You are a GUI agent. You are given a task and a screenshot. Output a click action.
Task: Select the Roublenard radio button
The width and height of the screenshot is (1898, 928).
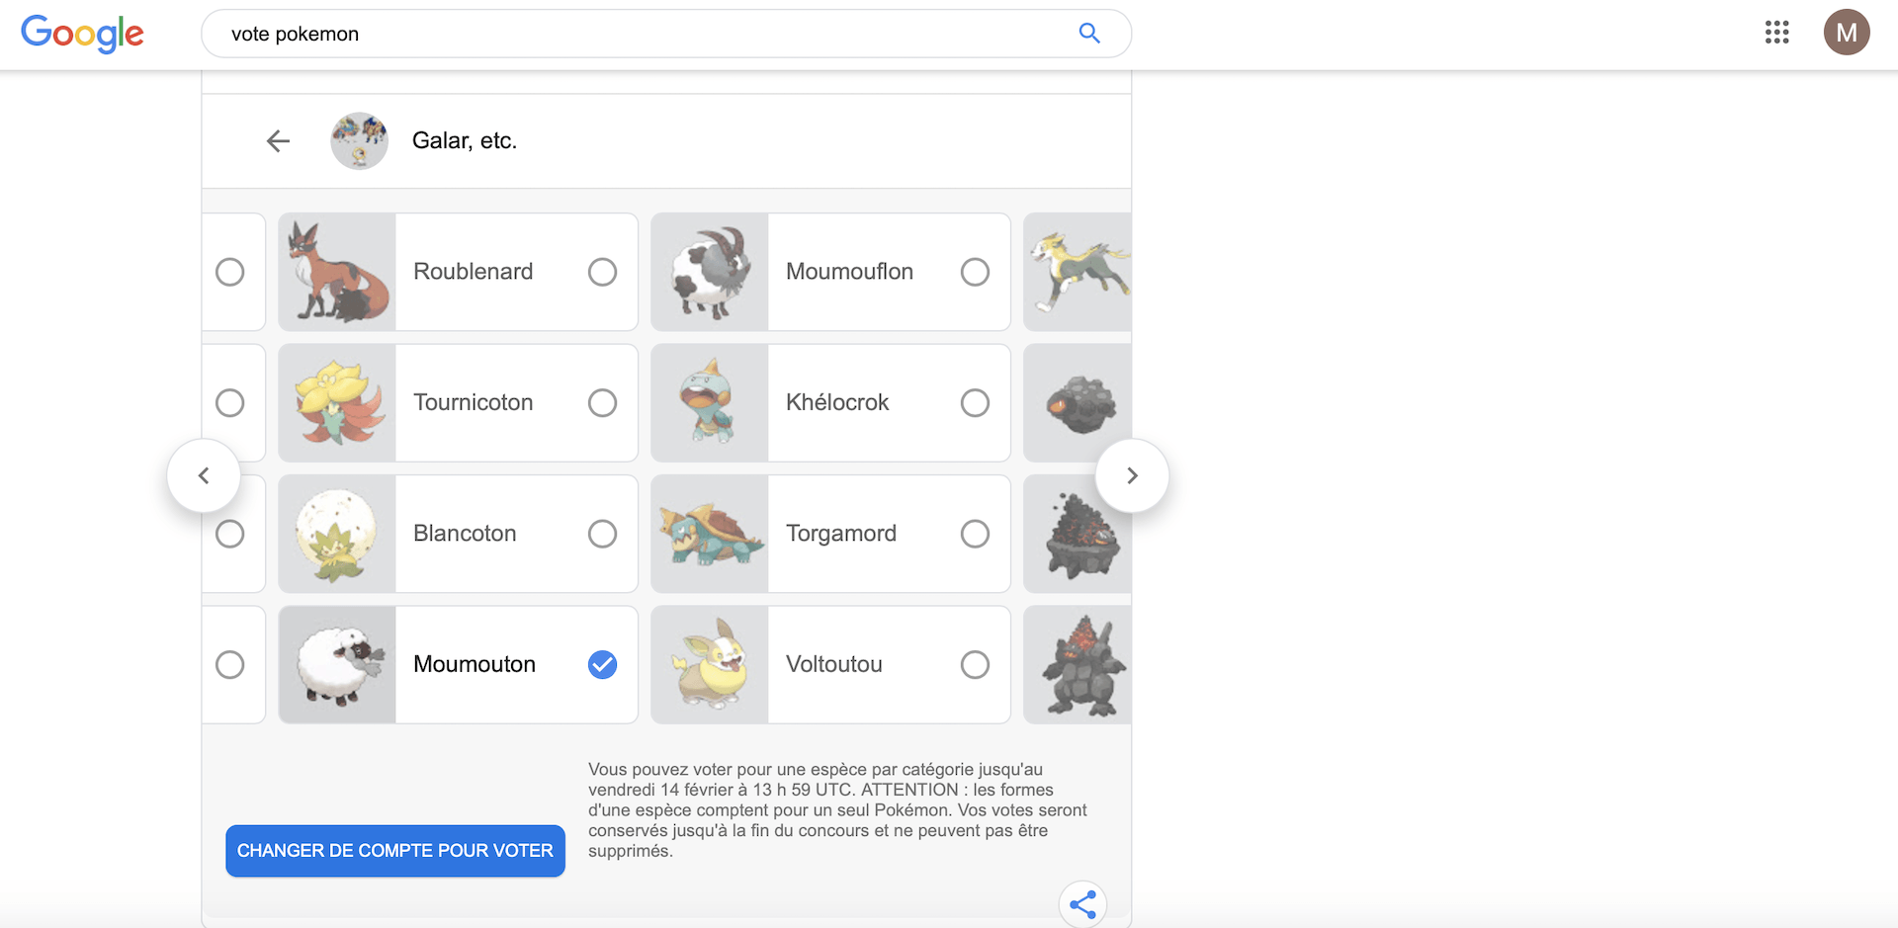tap(602, 272)
